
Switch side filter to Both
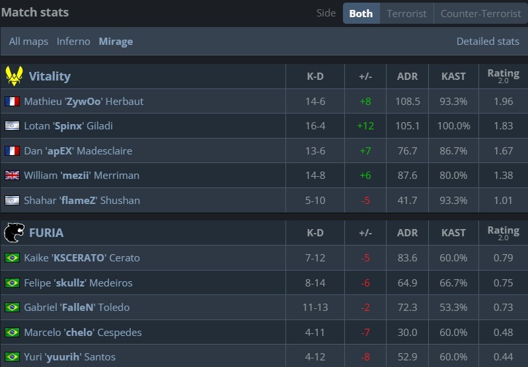click(x=361, y=13)
